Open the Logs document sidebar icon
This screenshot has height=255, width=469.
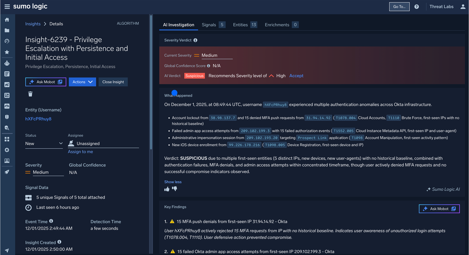tap(7, 74)
